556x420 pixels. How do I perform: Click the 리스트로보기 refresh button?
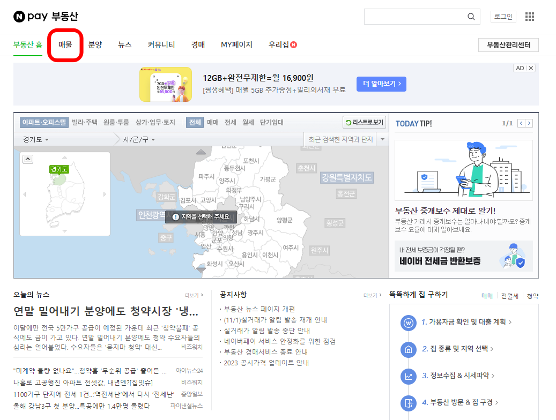pos(364,122)
